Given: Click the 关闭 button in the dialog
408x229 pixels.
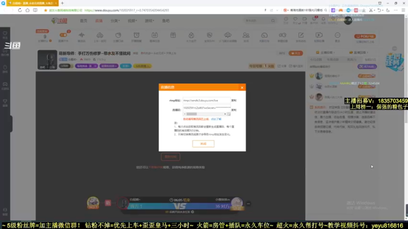Looking at the screenshot, I should click(203, 144).
